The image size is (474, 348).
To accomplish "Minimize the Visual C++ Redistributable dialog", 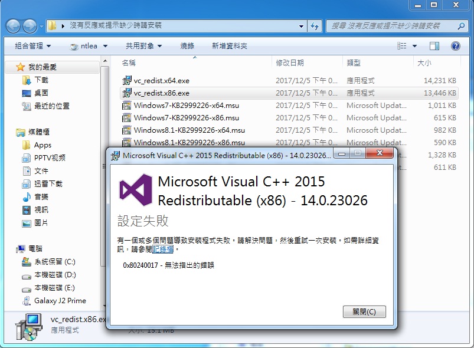I will (342, 153).
